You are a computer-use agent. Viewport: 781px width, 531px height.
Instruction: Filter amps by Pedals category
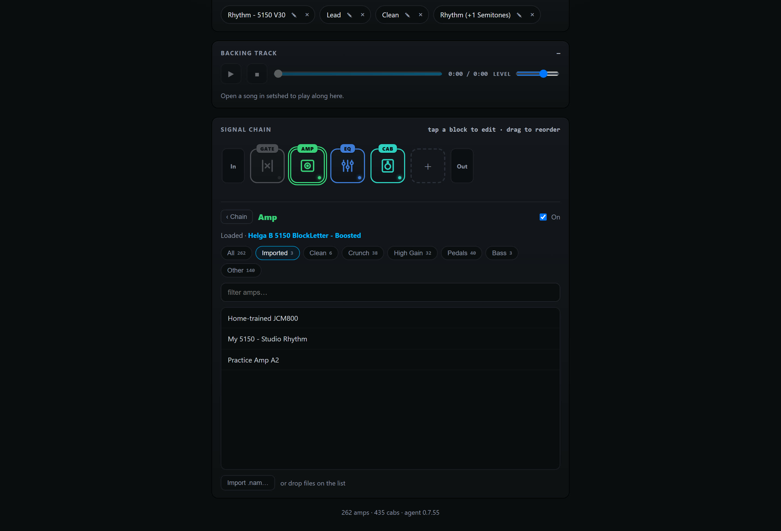[x=461, y=253]
